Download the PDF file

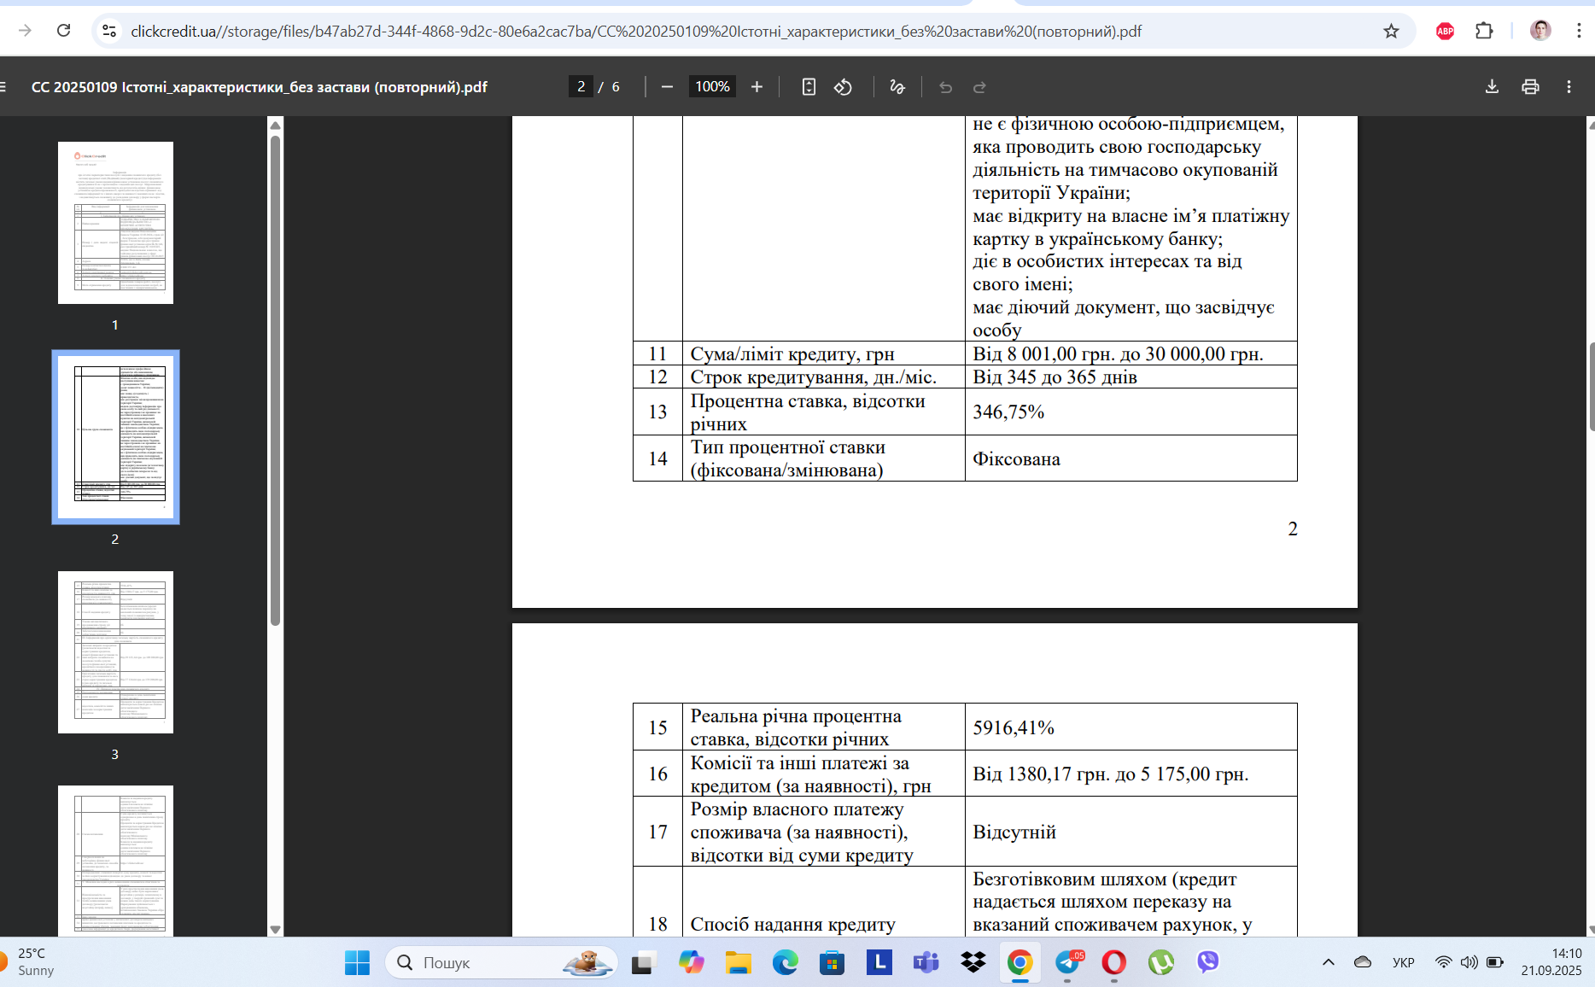(x=1492, y=86)
